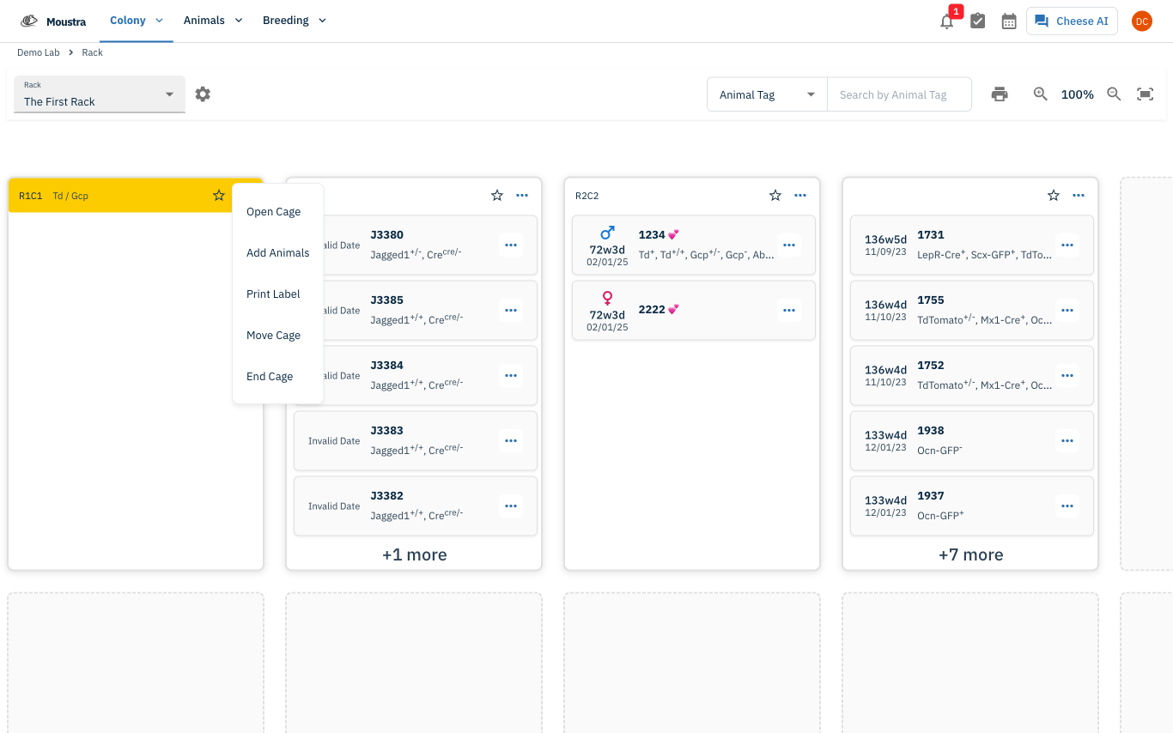Click the fit-to-screen icon
Viewport: 1173px width, 733px height.
1145,94
